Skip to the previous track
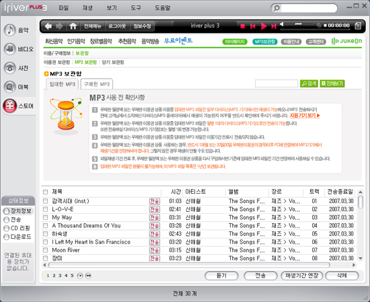This screenshot has width=370, height=302. 253,26
